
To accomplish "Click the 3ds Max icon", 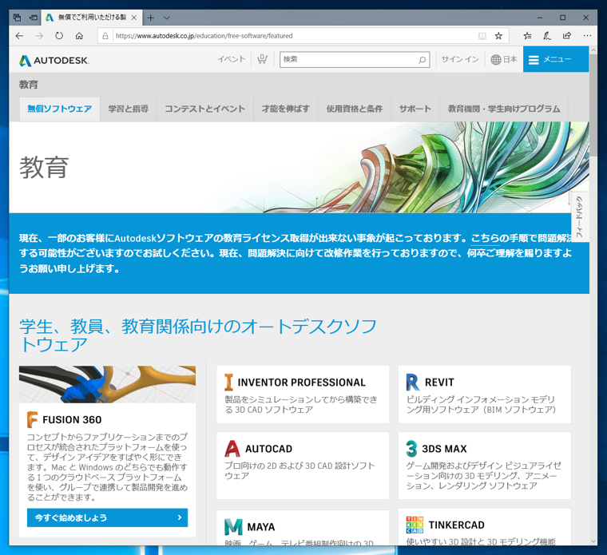I will click(x=411, y=449).
